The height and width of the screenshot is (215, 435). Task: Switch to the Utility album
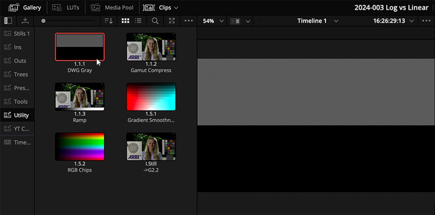coord(18,115)
